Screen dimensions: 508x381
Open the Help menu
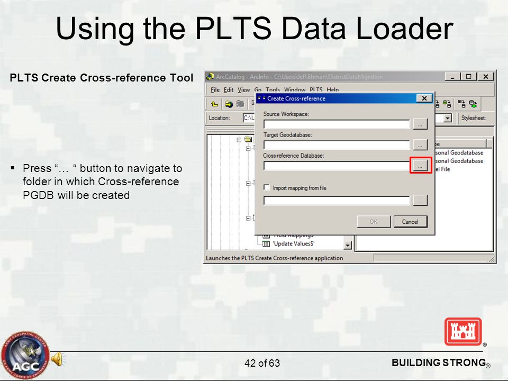coord(333,90)
